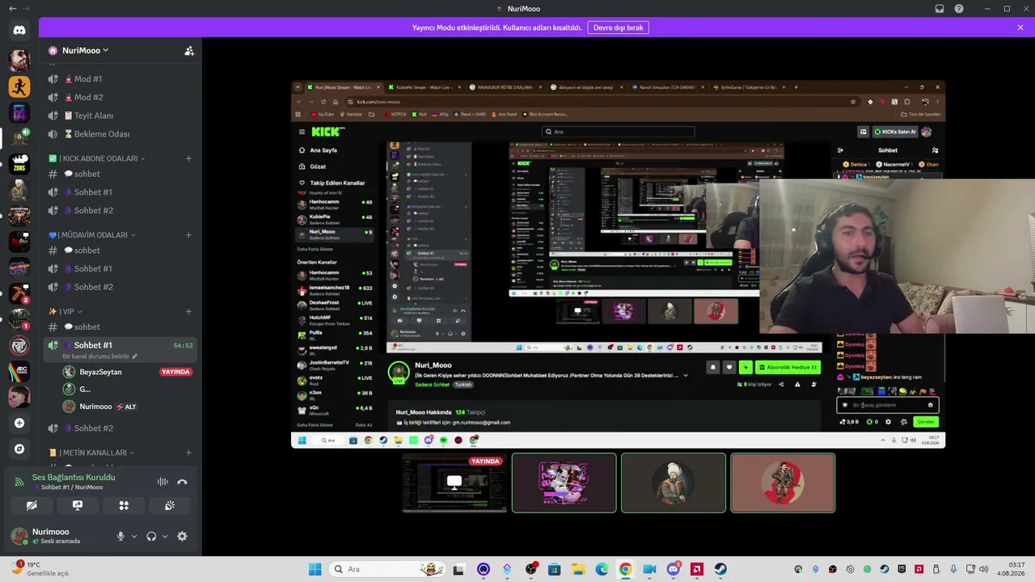
Task: Open the Discover servers compass icon
Action: click(x=19, y=449)
